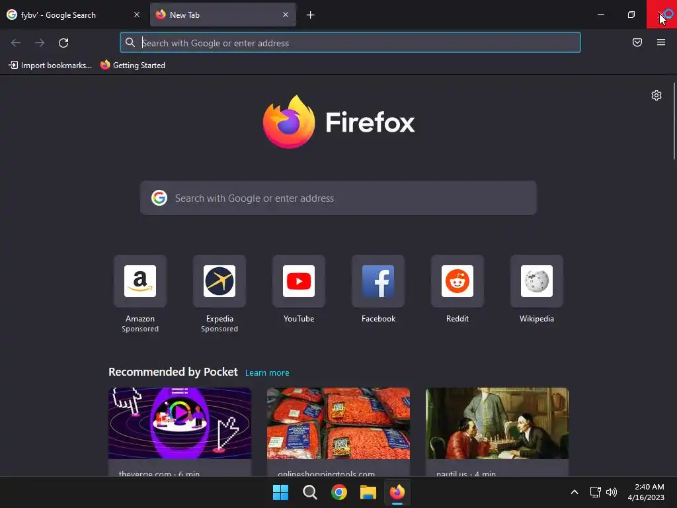Viewport: 677px width, 508px height.
Task: Open the Getting Started bookmark
Action: coord(133,65)
